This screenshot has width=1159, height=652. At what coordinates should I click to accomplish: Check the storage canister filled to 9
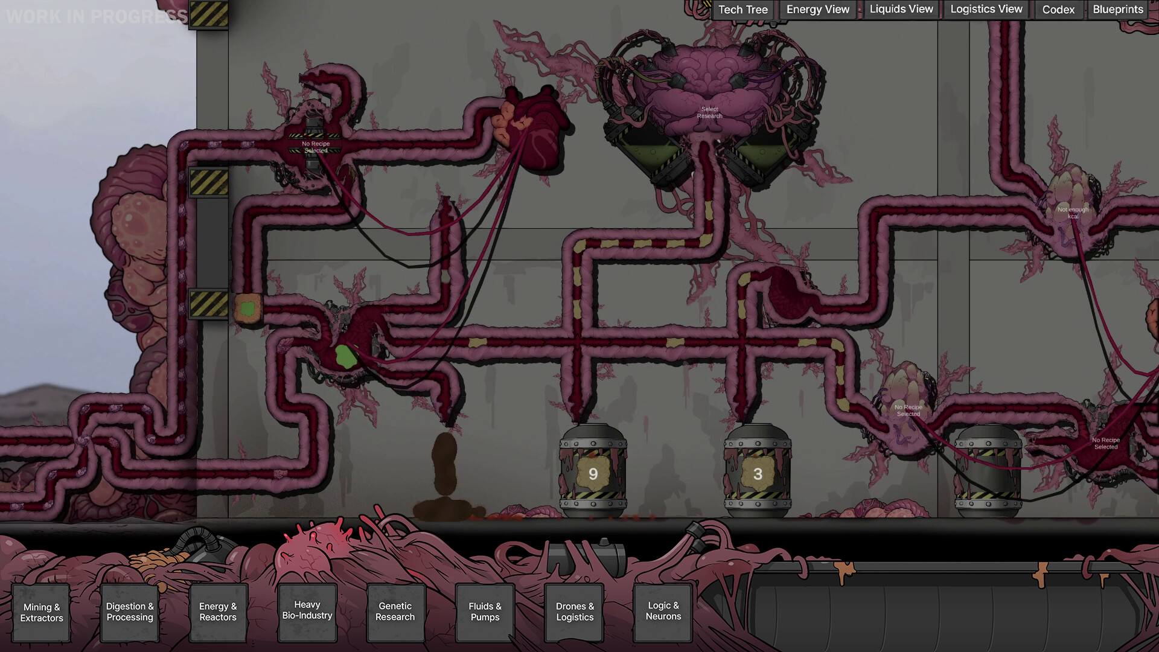[x=594, y=475]
